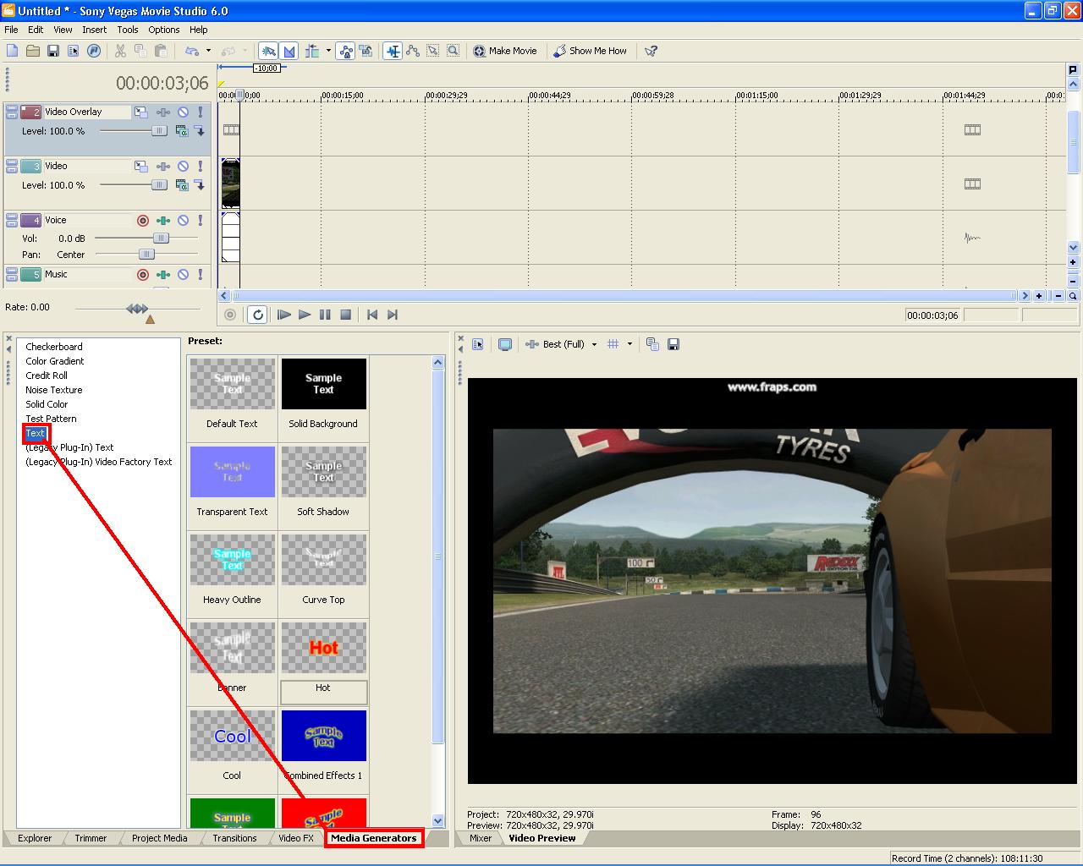1083x866 pixels.
Task: Make Video Overlay track a compositing child
Action: pos(200,131)
